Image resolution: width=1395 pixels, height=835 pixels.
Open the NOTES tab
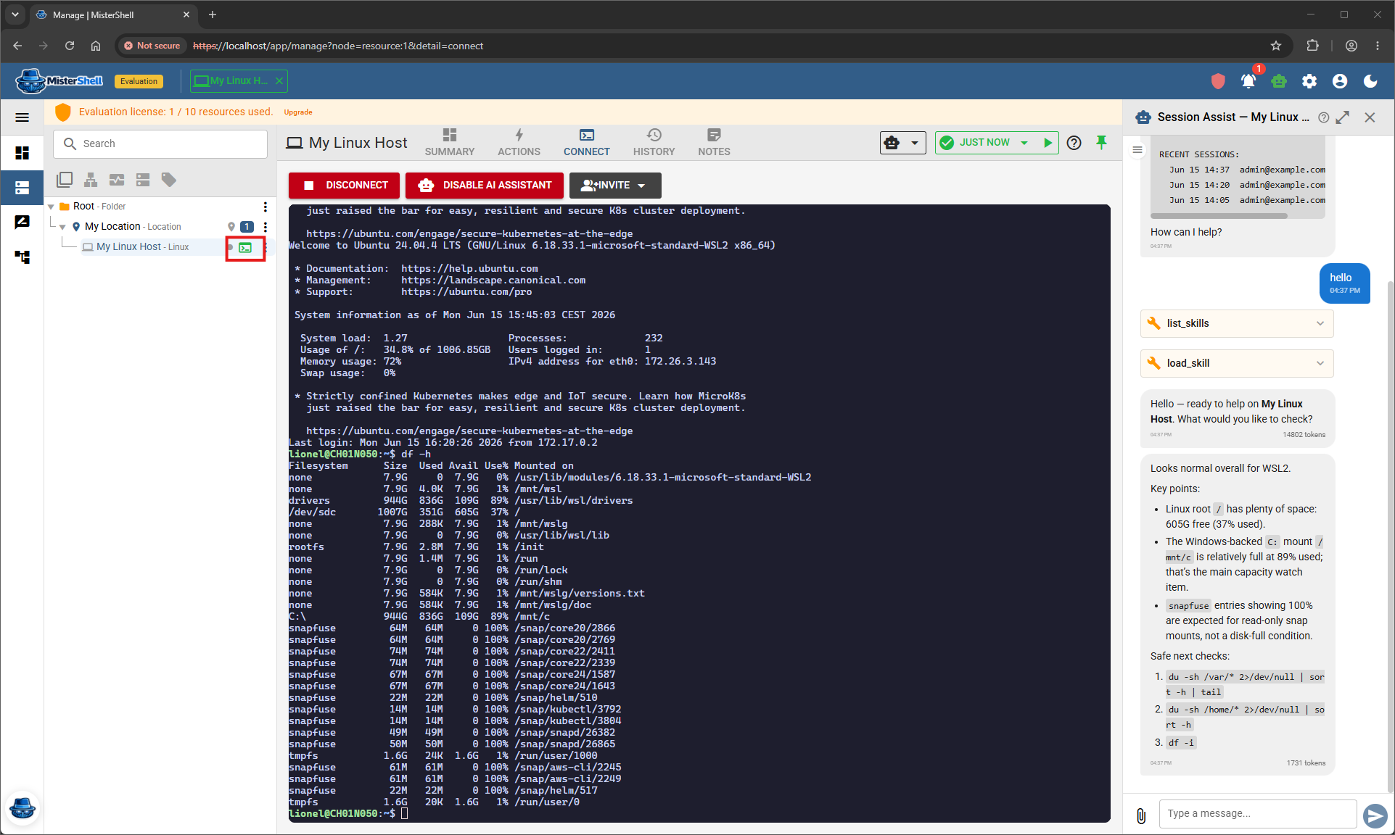(714, 142)
